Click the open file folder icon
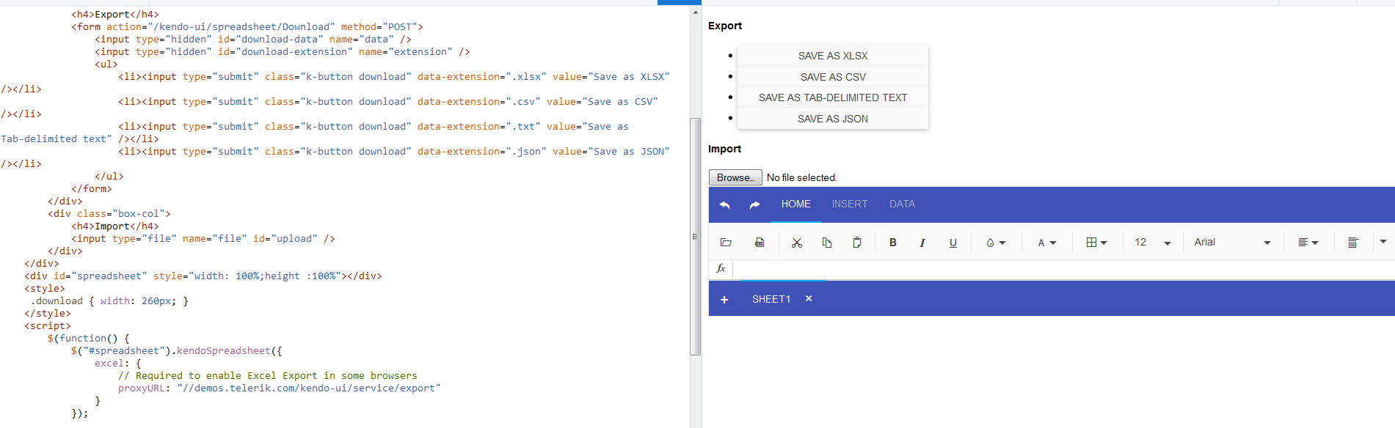The height and width of the screenshot is (428, 1395). [726, 243]
